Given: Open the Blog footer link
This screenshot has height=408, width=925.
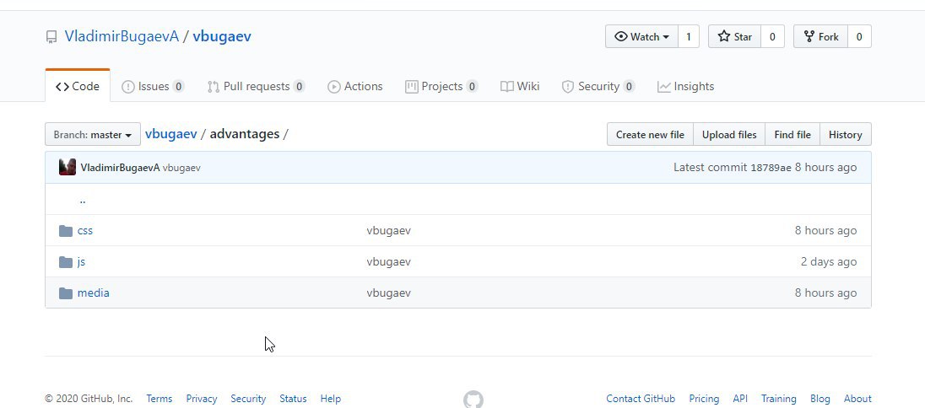Looking at the screenshot, I should pyautogui.click(x=820, y=399).
